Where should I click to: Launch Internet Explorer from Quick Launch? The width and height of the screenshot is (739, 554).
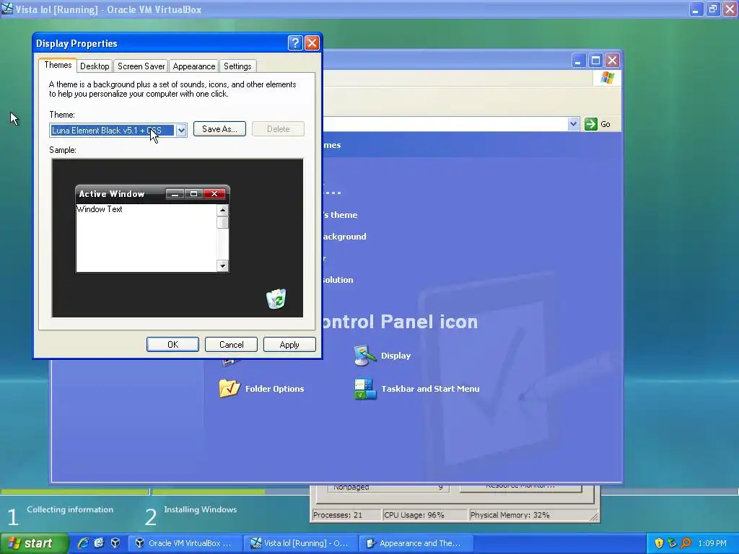83,543
